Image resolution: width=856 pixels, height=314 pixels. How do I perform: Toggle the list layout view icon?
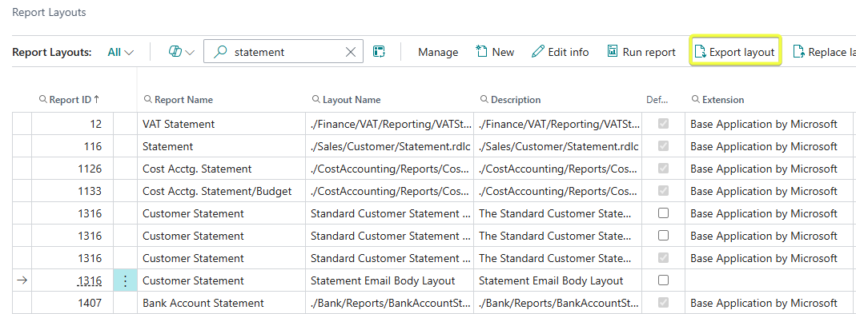[x=380, y=52]
